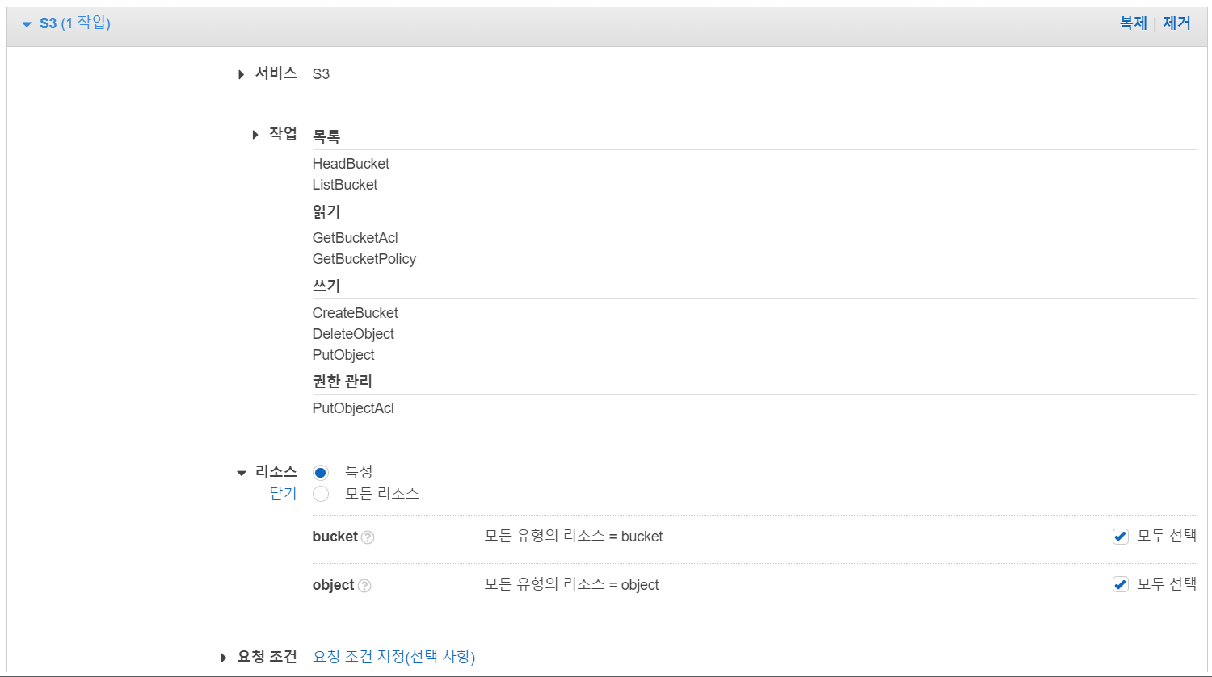Collapse the 리소스 (resources) section arrow

pyautogui.click(x=241, y=473)
